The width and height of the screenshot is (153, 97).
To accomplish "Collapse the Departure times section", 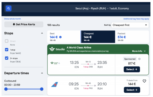I will point(42,73).
